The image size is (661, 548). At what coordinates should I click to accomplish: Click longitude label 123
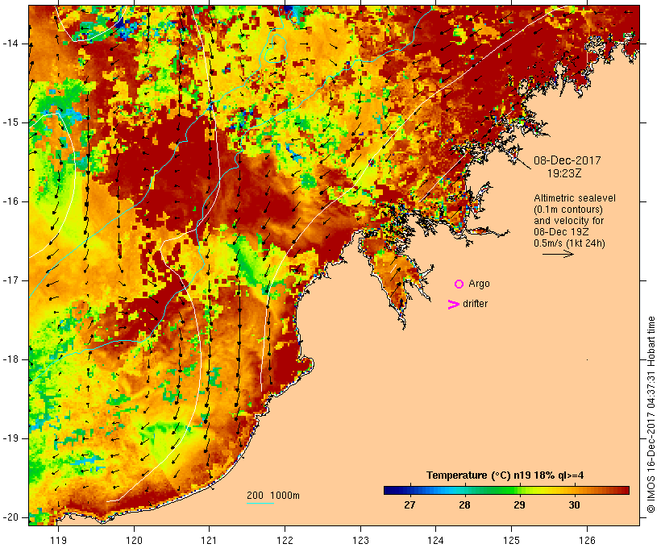point(360,540)
